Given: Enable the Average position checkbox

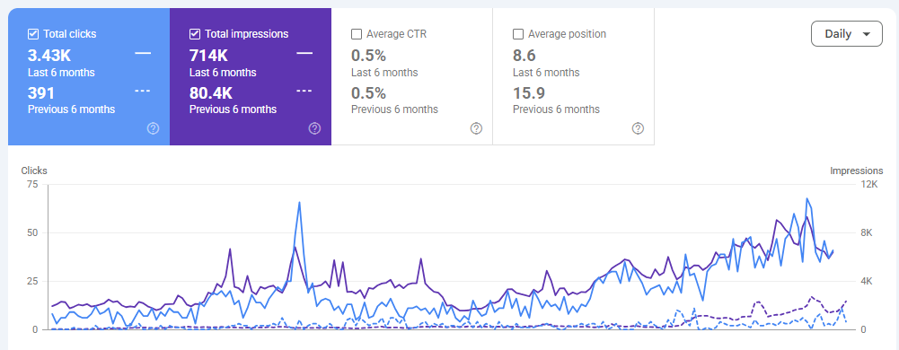Looking at the screenshot, I should 518,34.
